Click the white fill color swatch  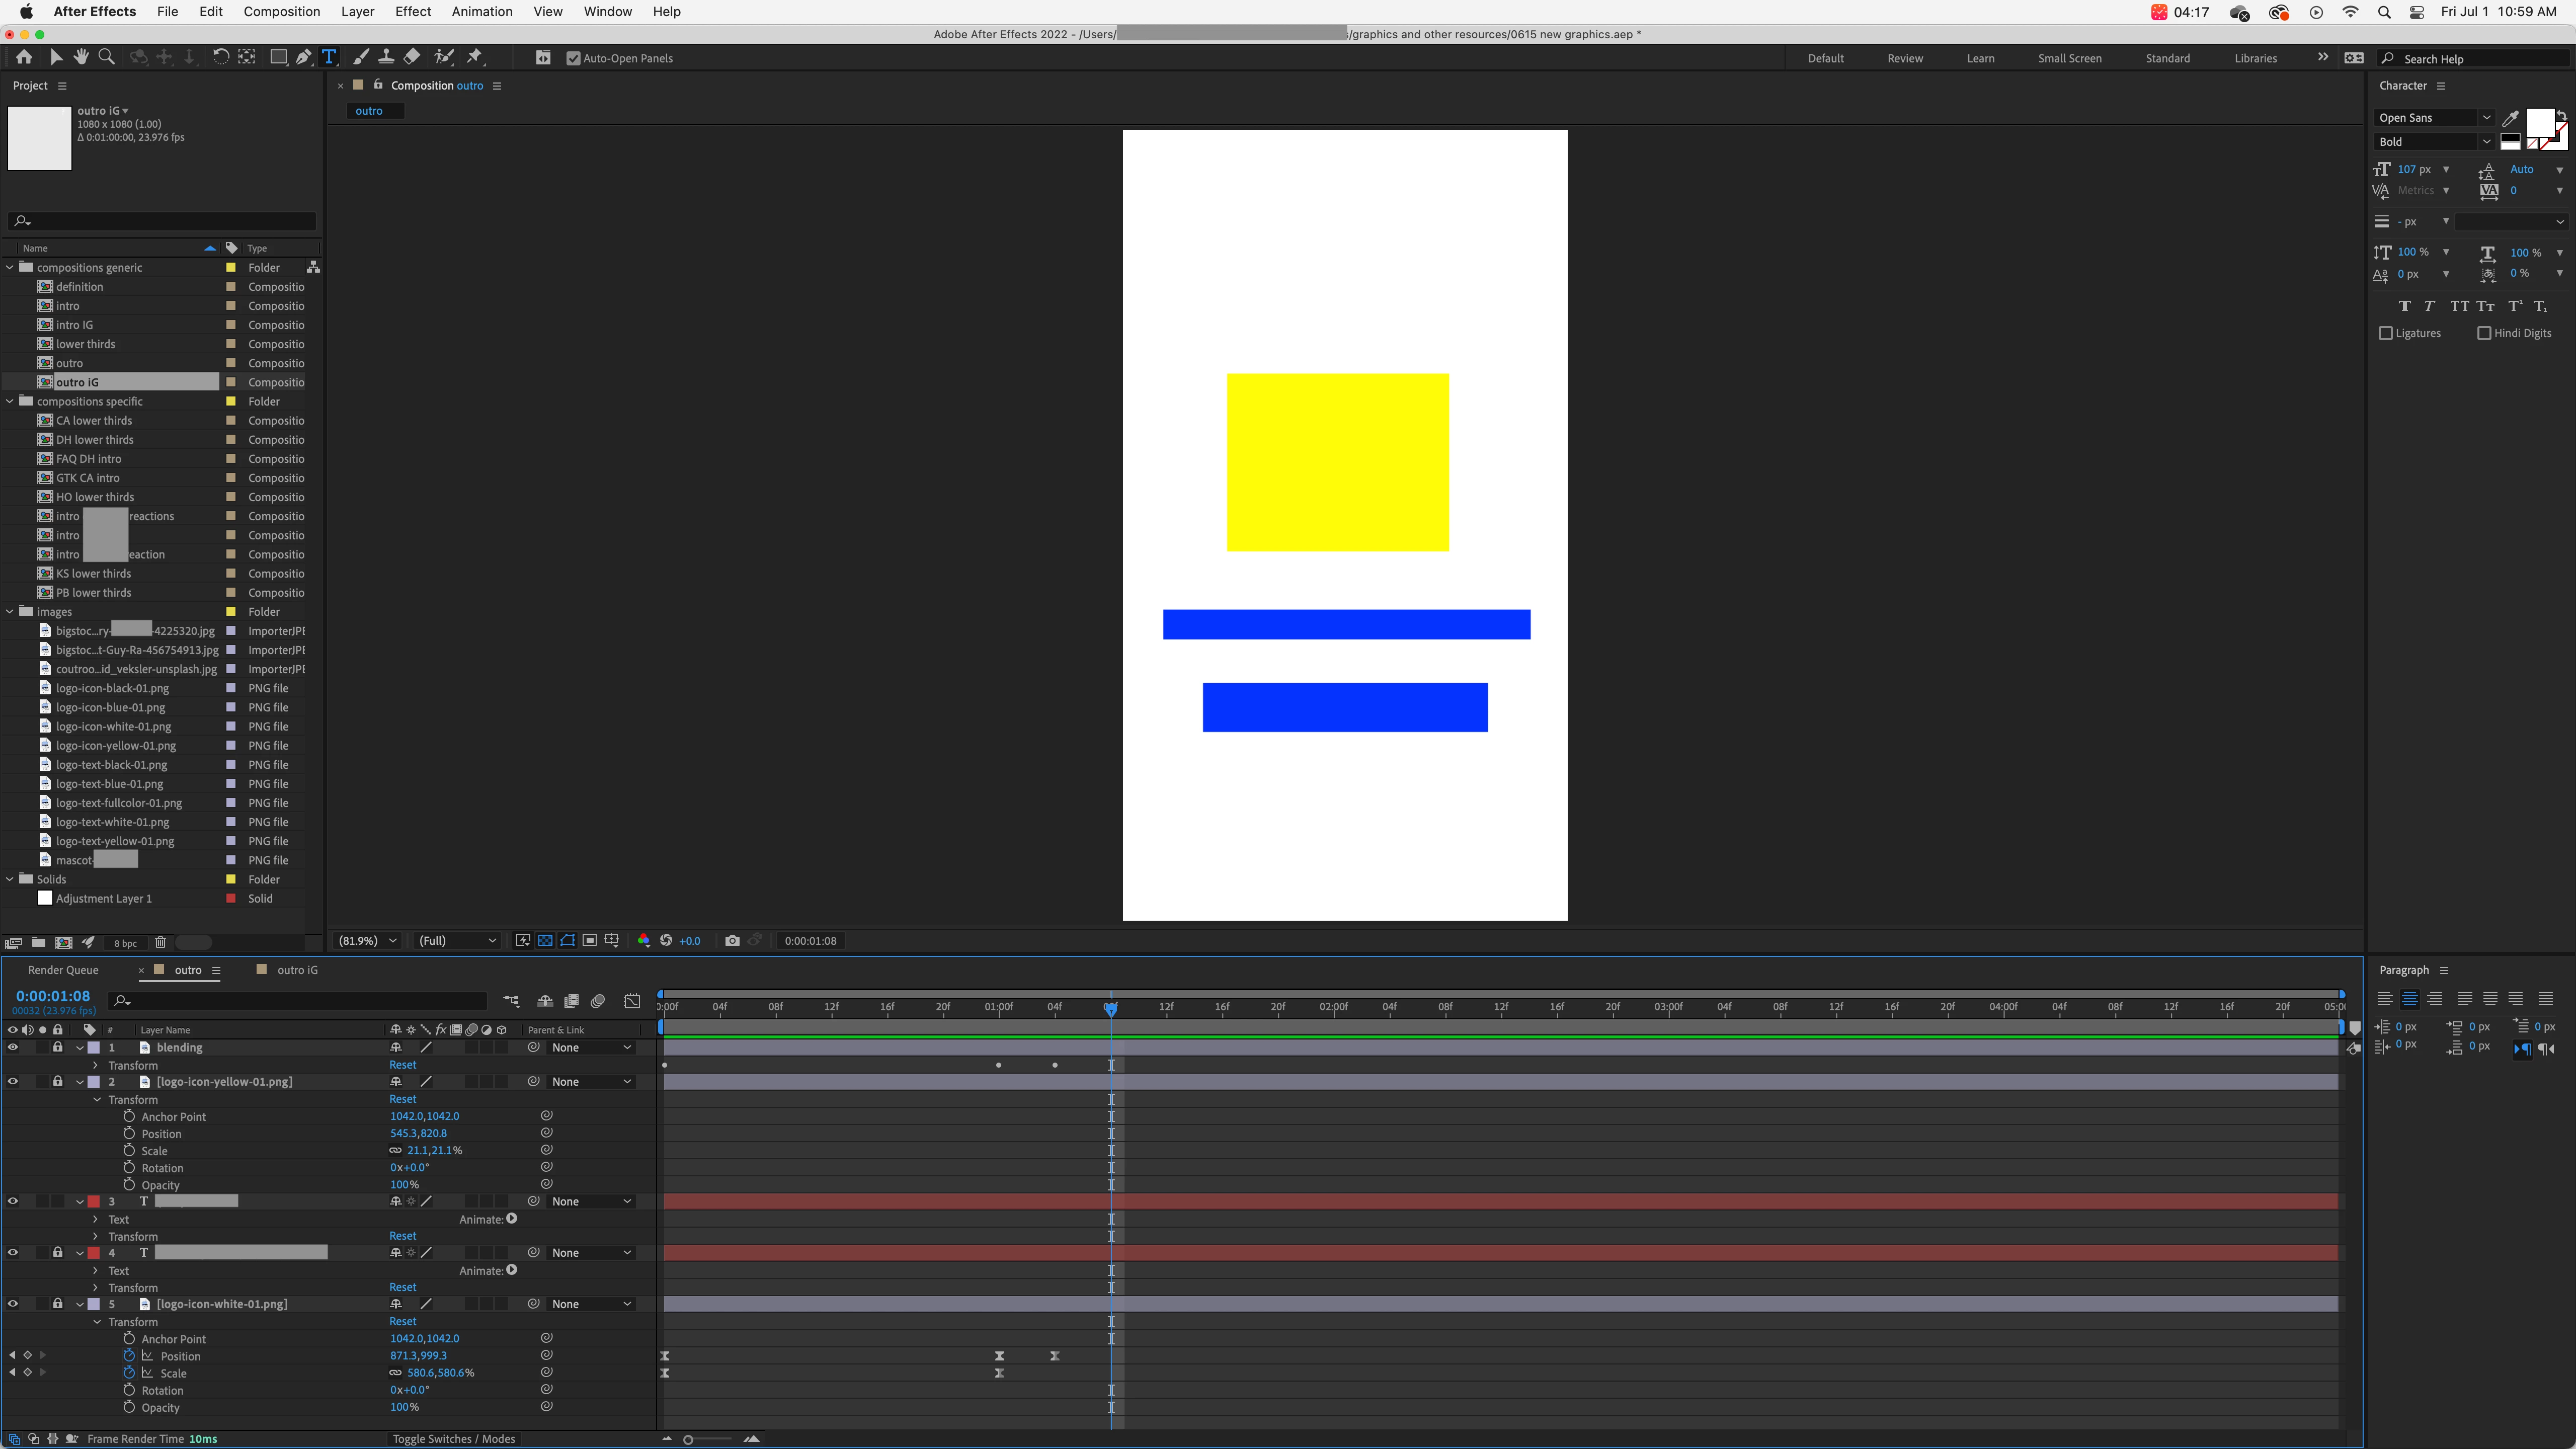[2540, 123]
